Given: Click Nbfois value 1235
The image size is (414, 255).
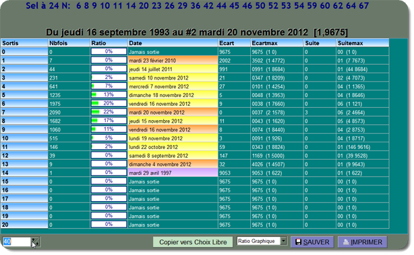Looking at the screenshot, I should [x=55, y=95].
